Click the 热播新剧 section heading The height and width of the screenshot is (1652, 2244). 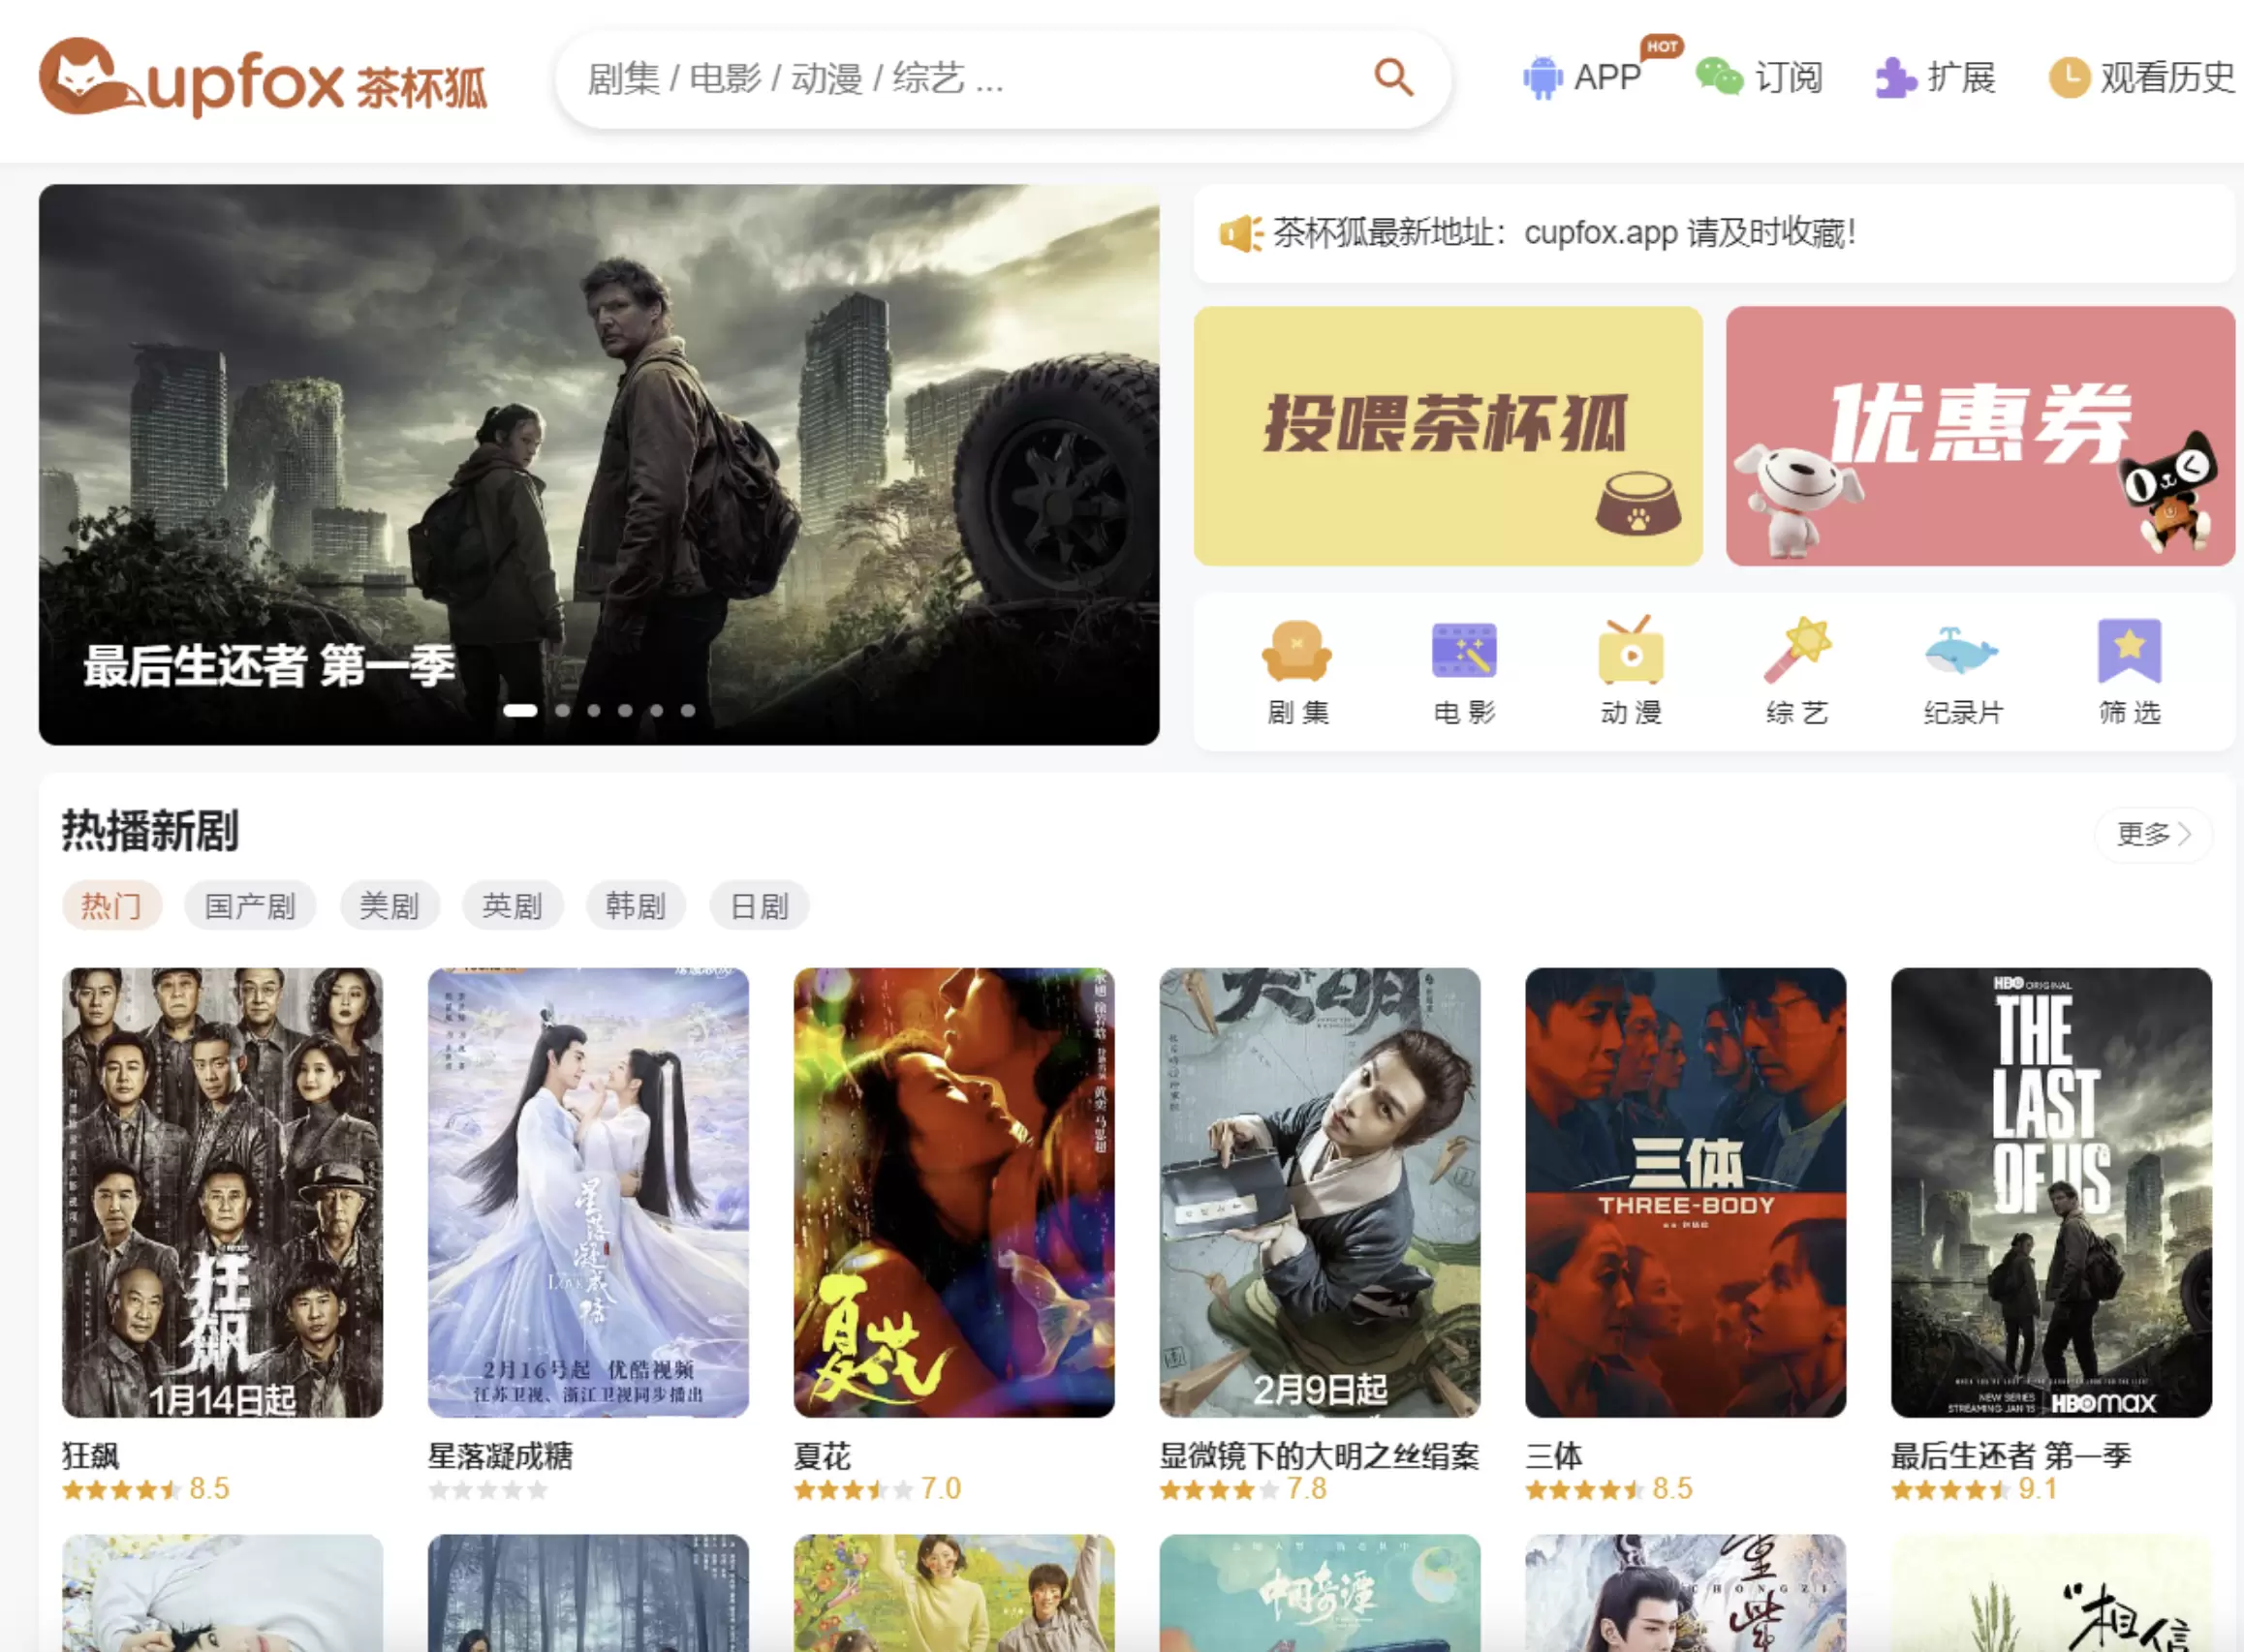(x=150, y=831)
